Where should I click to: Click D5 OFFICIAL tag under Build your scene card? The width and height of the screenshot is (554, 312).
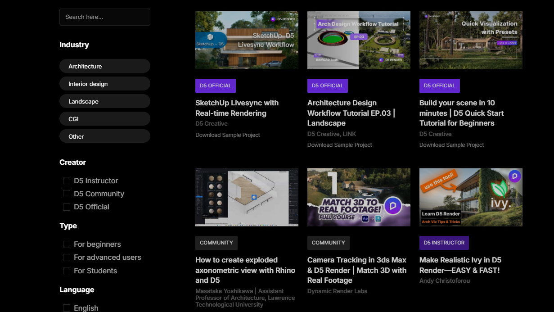point(440,86)
